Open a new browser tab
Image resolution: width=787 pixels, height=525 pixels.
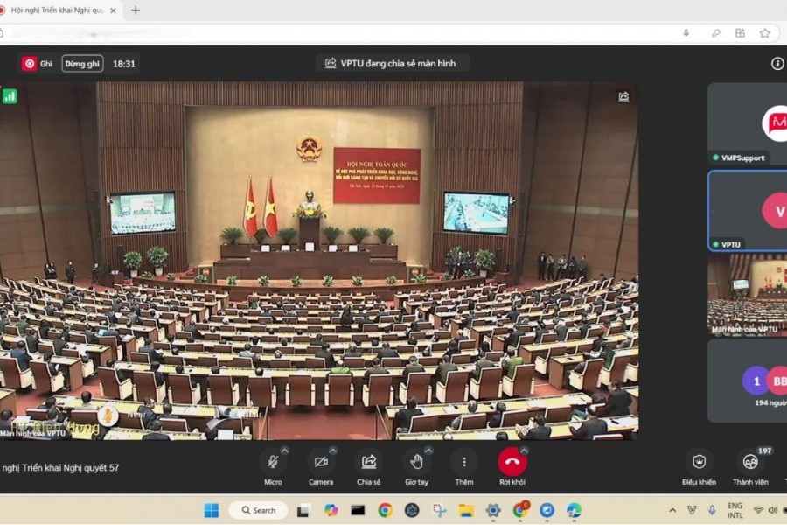[135, 10]
